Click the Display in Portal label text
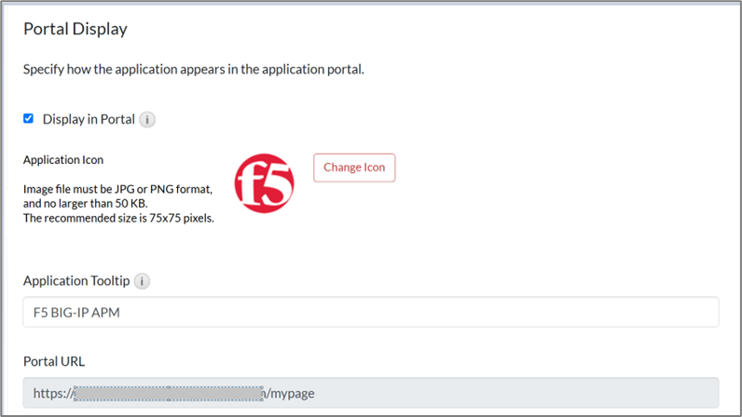This screenshot has height=417, width=742. pyautogui.click(x=89, y=120)
